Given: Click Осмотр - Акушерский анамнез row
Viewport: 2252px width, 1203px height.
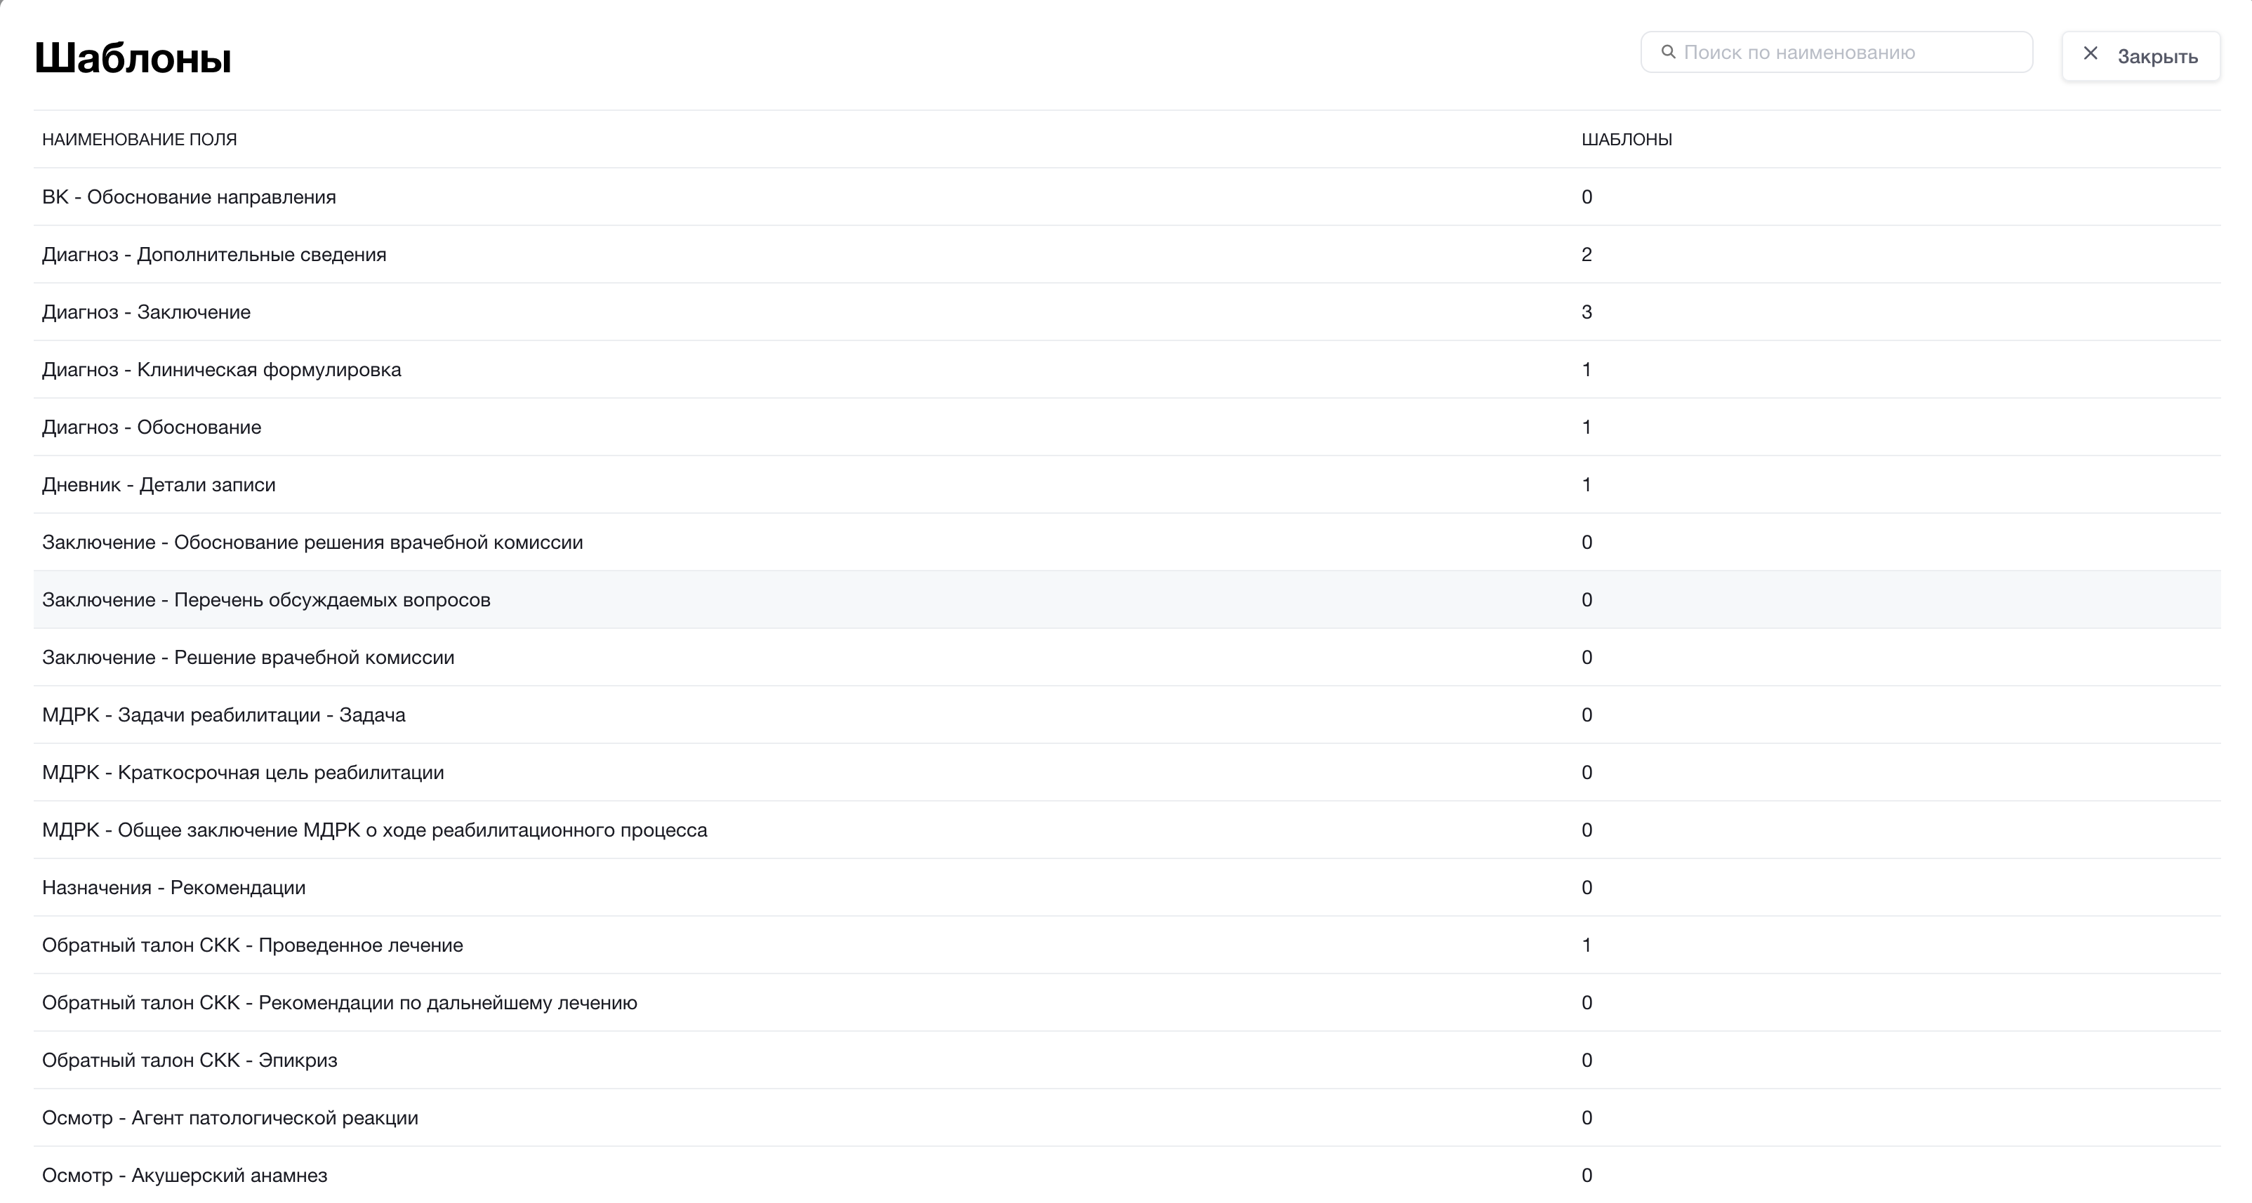Looking at the screenshot, I should pyautogui.click(x=185, y=1175).
